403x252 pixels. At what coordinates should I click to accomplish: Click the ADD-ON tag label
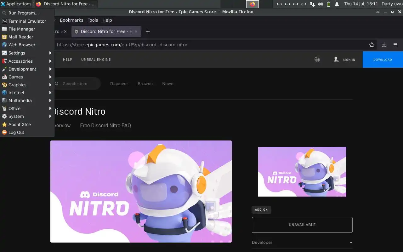click(x=261, y=210)
